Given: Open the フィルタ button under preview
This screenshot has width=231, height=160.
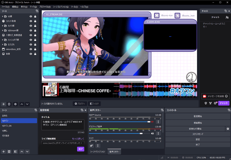Looking at the screenshot, I should click(x=94, y=104).
